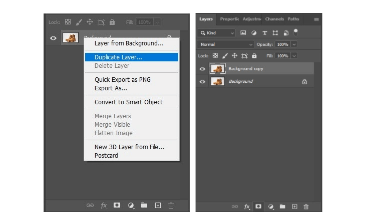Screen dimensions: 367x224
Task: Click the smart object filter icon
Action: pos(286,33)
